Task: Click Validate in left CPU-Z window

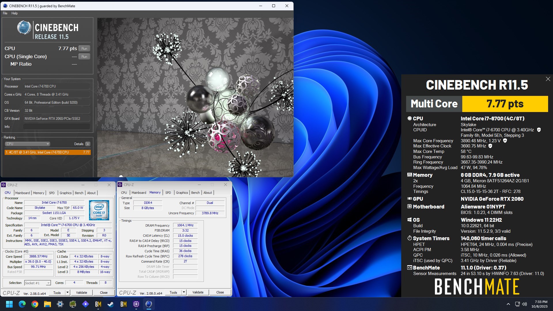Action: click(82, 293)
